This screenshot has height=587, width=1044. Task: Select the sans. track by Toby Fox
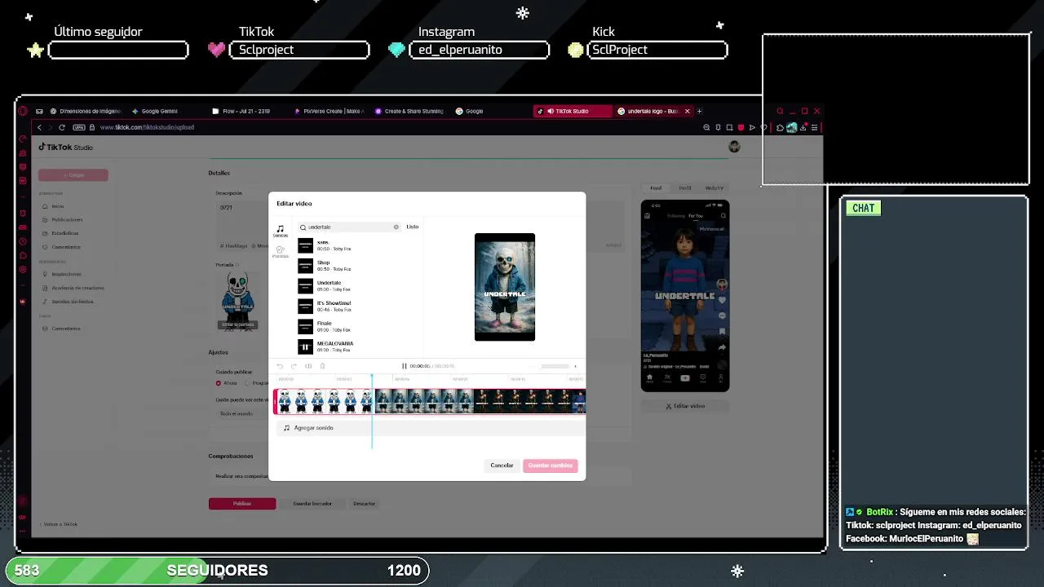[x=359, y=245]
